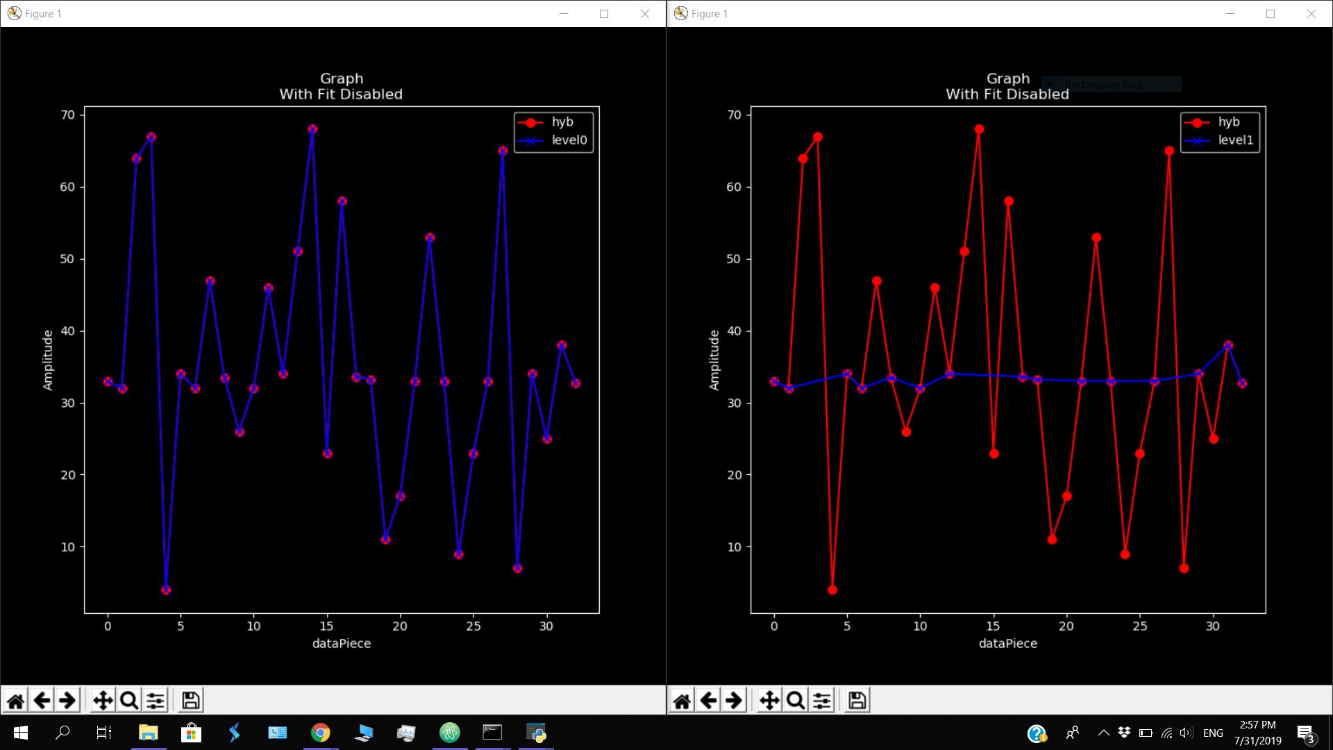Click Back arrow in left figure toolbar

(x=42, y=701)
